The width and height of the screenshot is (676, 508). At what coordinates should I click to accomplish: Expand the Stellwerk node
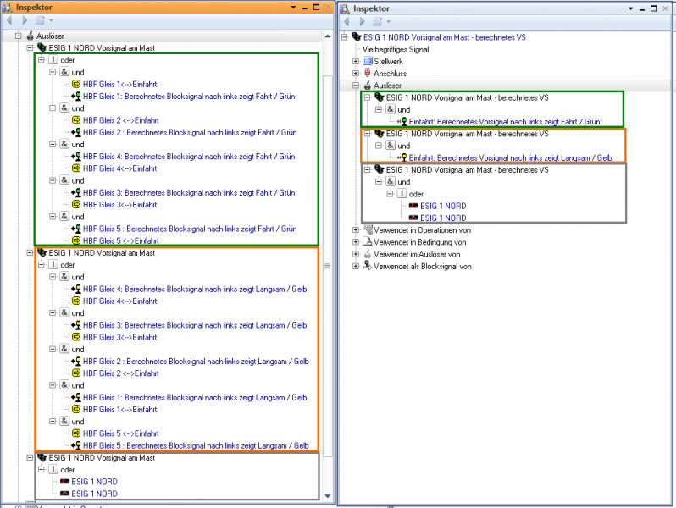(356, 62)
